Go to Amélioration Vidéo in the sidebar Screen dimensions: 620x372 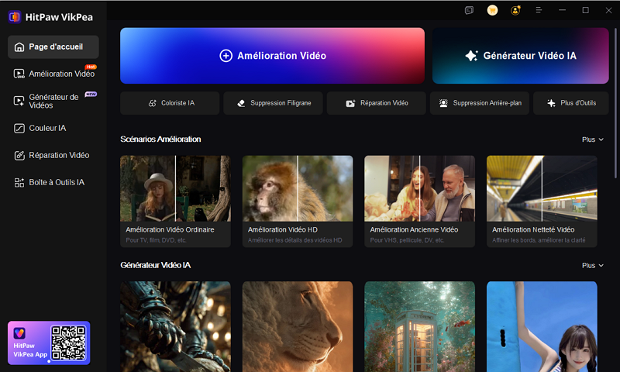[x=53, y=74]
